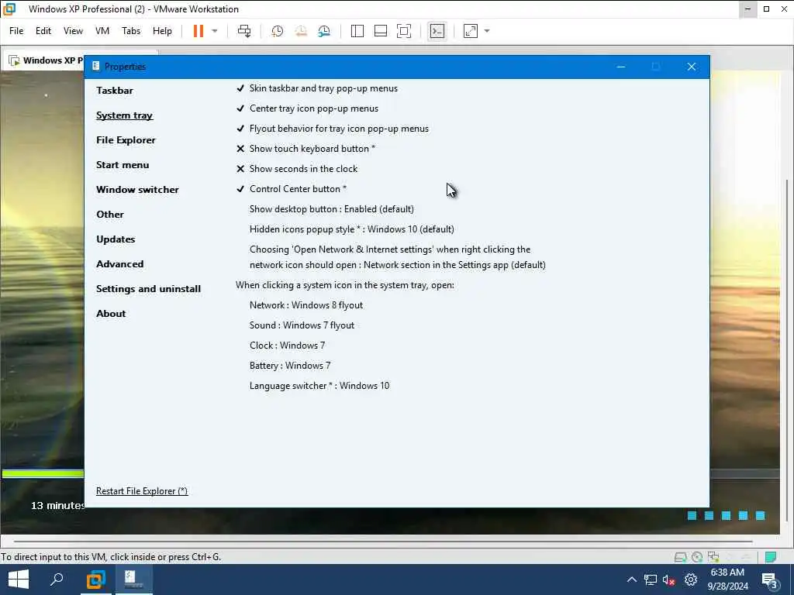Image resolution: width=794 pixels, height=595 pixels.
Task: Click Send Ctrl+Alt+Del toolbar icon
Action: [x=244, y=31]
